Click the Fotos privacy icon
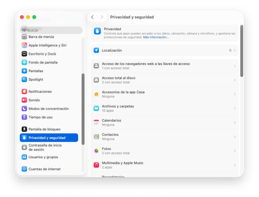Image resolution: width=259 pixels, height=197 pixels. 96,151
